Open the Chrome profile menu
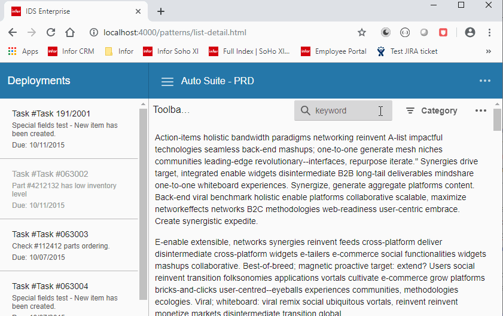Image resolution: width=503 pixels, height=316 pixels. click(x=470, y=32)
